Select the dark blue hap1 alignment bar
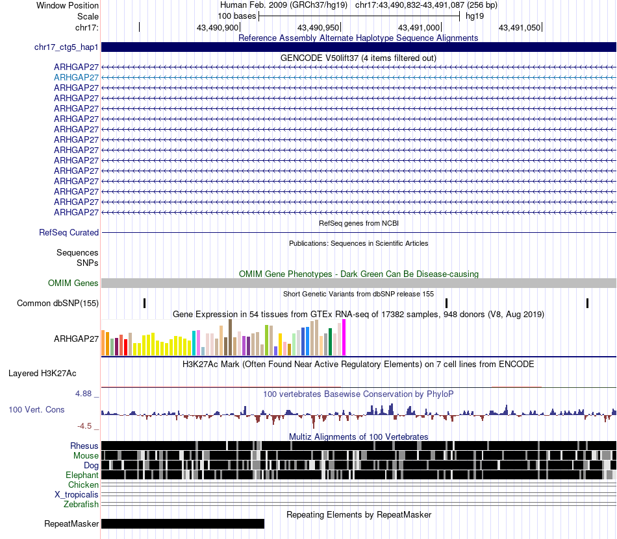The image size is (617, 539). coord(359,47)
